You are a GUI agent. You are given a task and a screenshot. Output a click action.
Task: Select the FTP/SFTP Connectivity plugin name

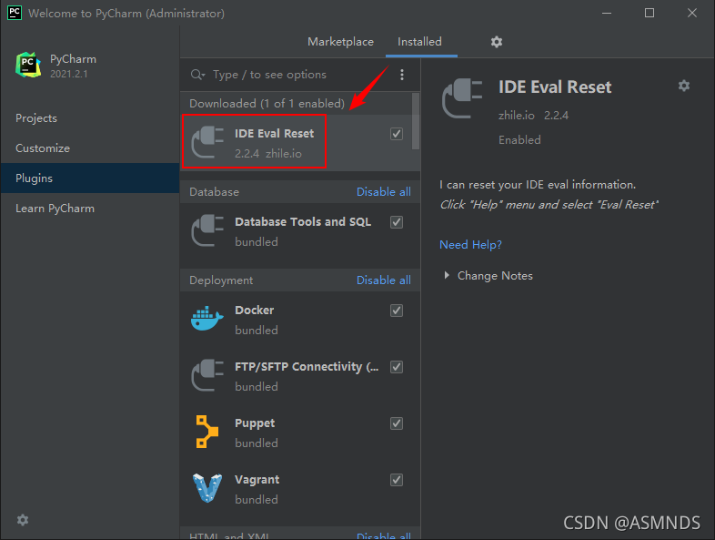pos(307,367)
